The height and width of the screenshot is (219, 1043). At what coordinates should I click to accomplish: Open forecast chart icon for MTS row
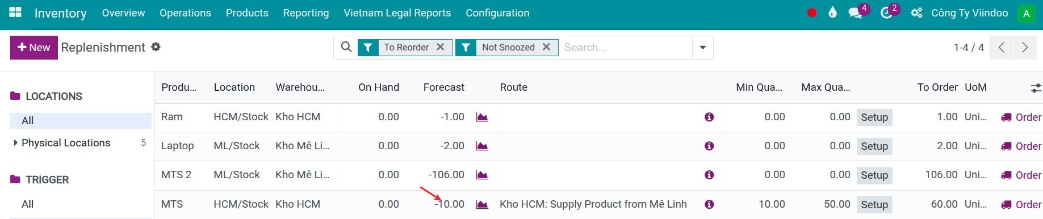[482, 204]
